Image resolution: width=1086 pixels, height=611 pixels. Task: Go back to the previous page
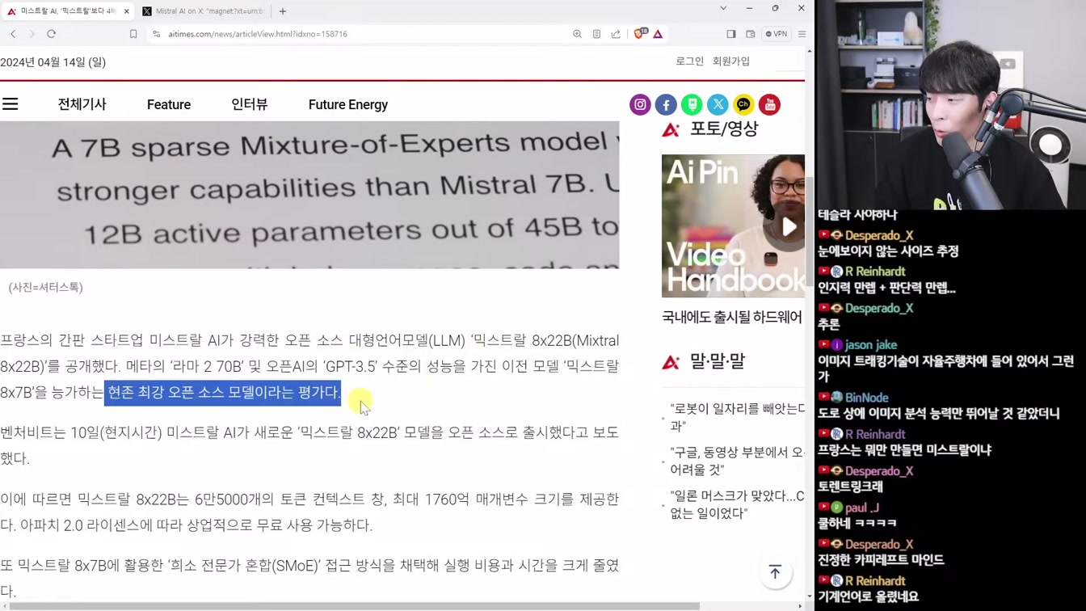[x=13, y=34]
